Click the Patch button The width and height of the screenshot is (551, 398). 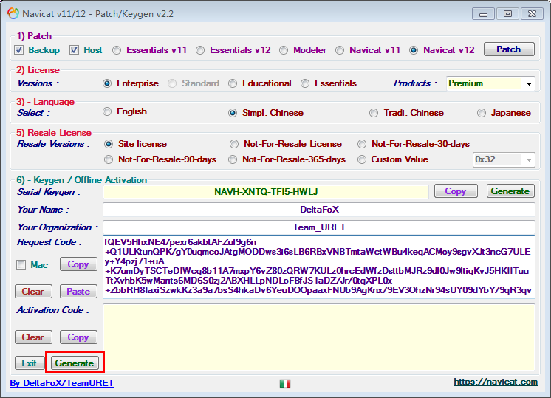point(509,49)
